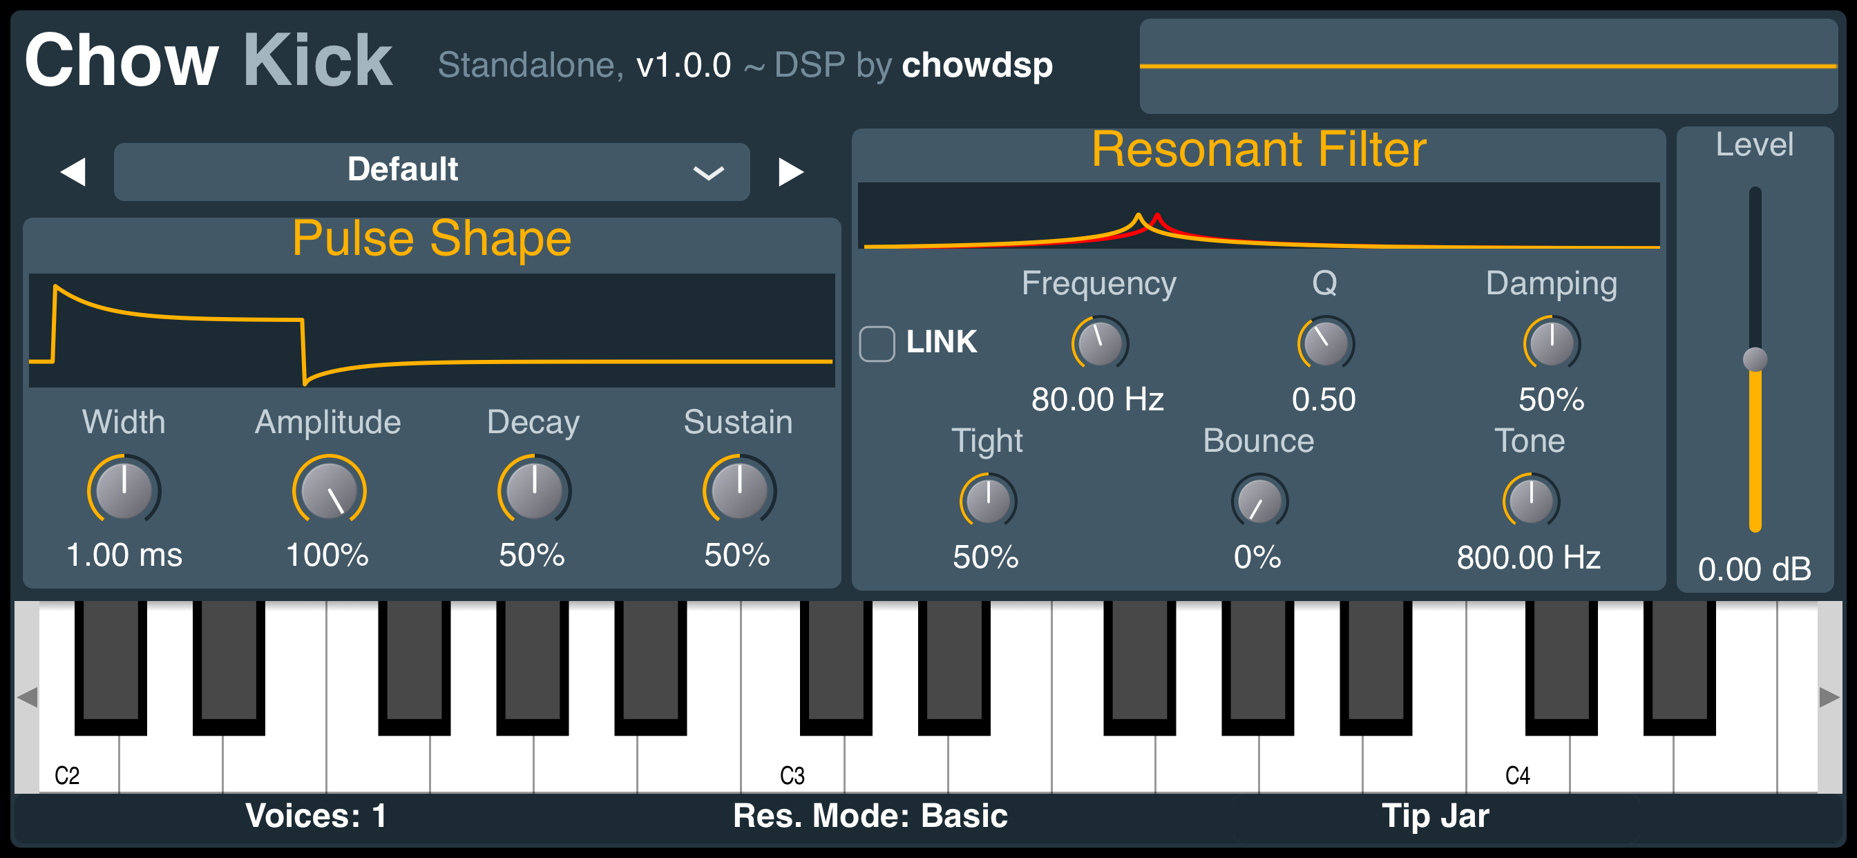Play the C2 piano key

point(78,764)
